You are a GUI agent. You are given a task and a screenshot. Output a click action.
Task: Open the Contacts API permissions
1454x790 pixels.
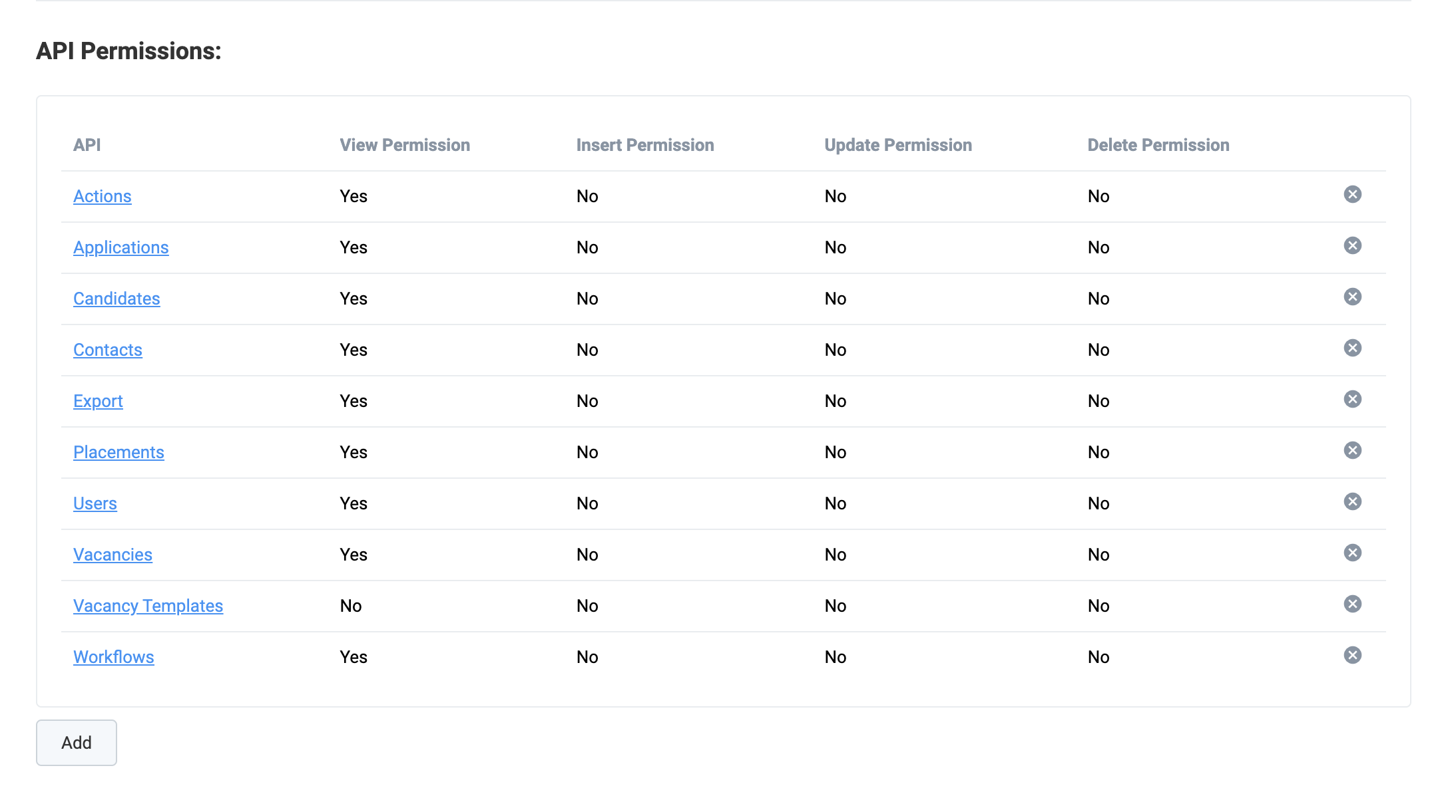[107, 350]
